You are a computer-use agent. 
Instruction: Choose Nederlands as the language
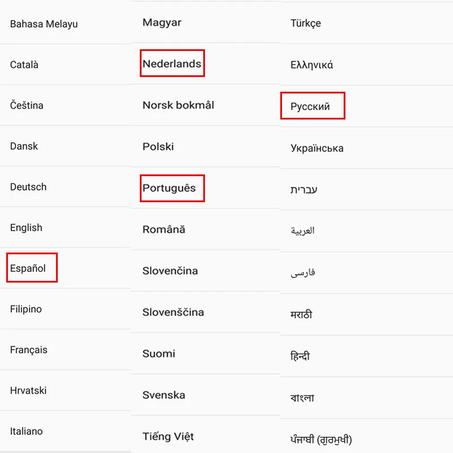click(x=172, y=64)
